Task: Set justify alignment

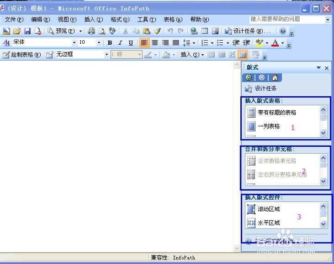Action: 176,43
